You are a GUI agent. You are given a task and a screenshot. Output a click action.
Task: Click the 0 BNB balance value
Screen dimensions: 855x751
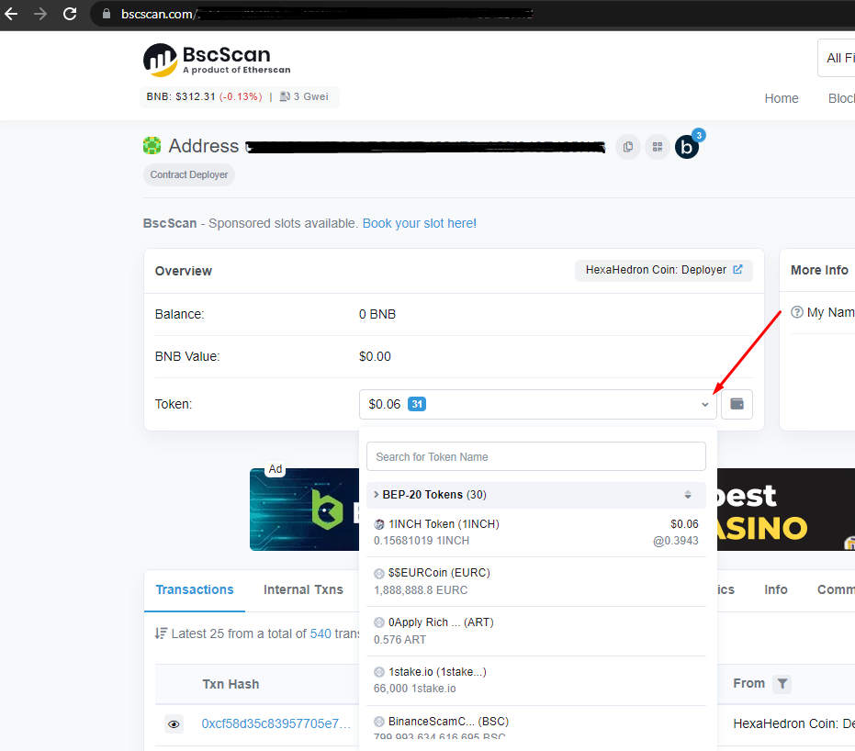tap(377, 315)
